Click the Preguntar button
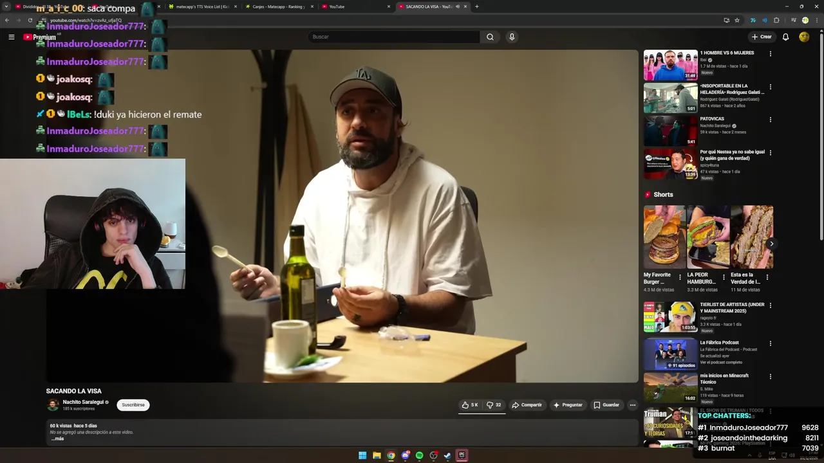The image size is (824, 463). click(568, 405)
